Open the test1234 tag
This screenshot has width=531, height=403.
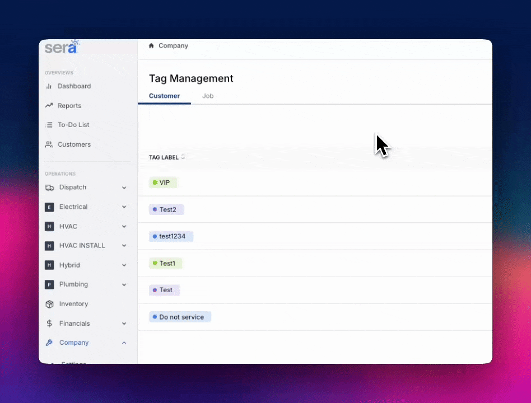click(171, 236)
